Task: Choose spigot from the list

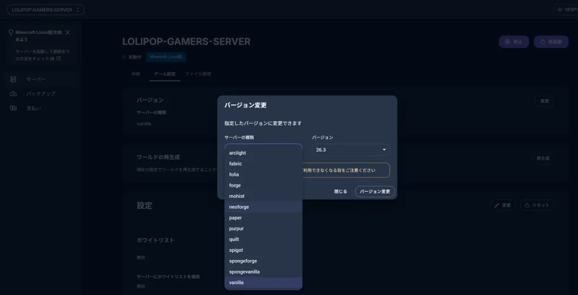Action: [x=263, y=250]
